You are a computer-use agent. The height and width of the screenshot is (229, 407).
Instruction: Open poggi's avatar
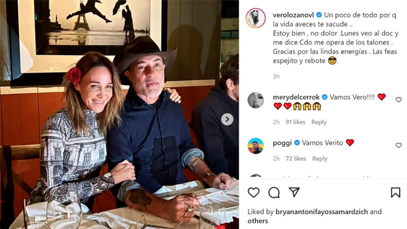[255, 146]
